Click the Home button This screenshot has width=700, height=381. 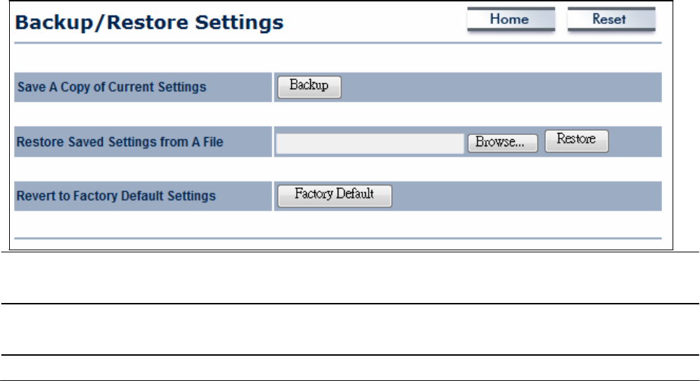[x=511, y=19]
